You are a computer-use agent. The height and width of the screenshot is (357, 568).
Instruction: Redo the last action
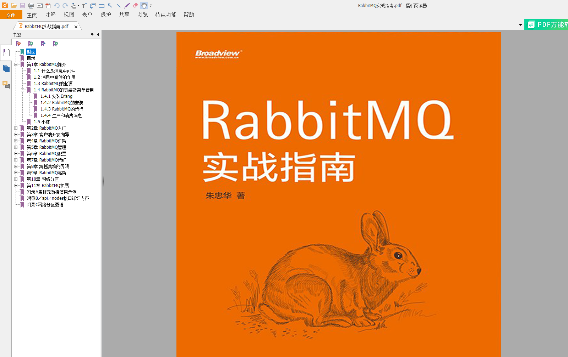[65, 6]
